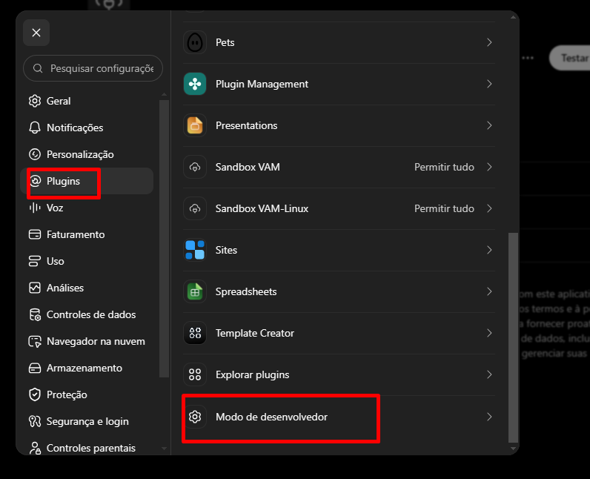Click the Controles de dados database icon

click(x=35, y=314)
